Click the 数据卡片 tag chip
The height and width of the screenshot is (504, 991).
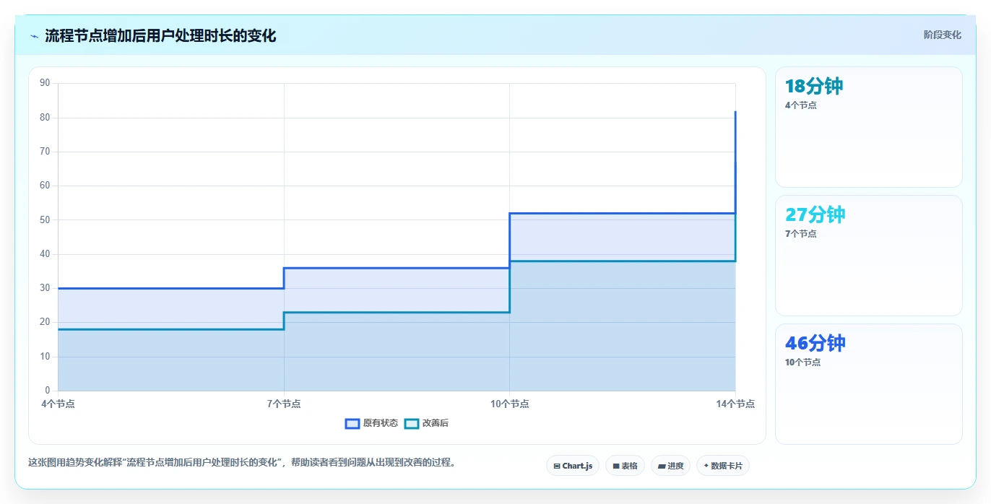click(x=722, y=466)
